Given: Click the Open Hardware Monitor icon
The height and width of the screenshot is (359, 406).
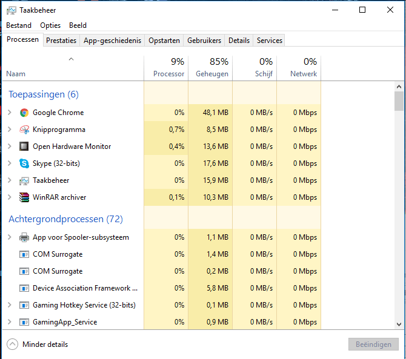Looking at the screenshot, I should point(24,147).
